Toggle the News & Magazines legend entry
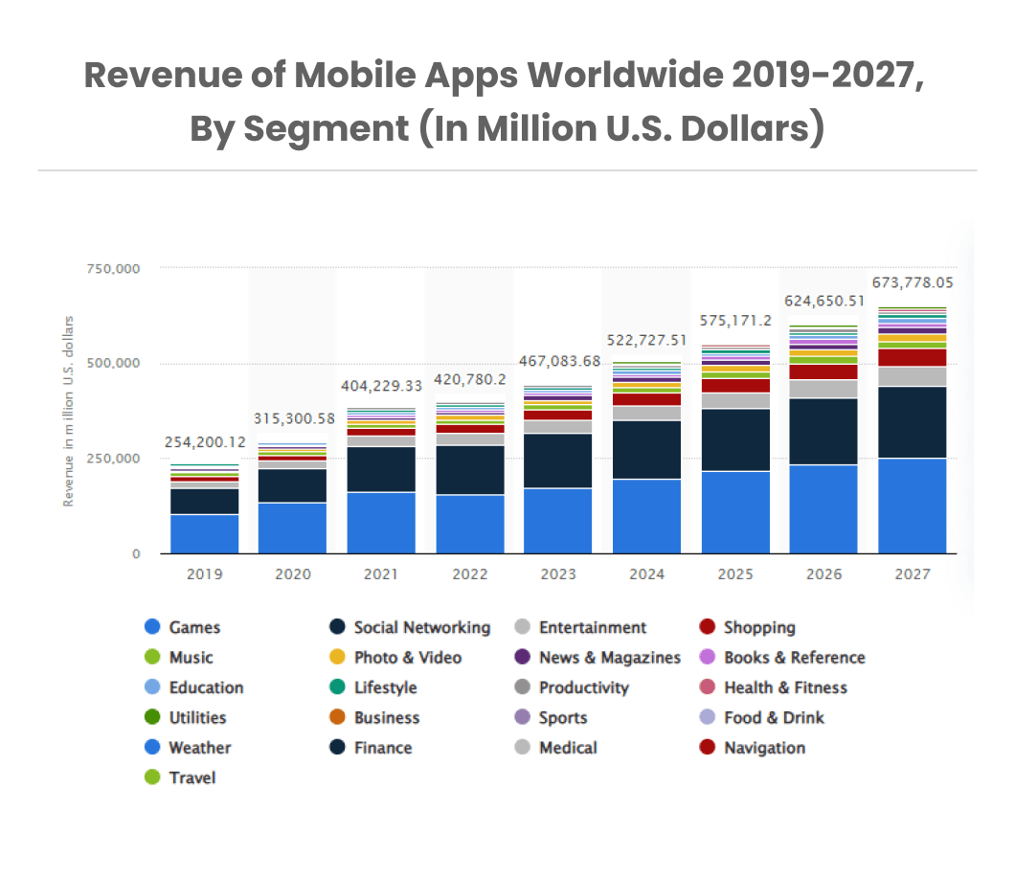The width and height of the screenshot is (1015, 877). (x=598, y=657)
